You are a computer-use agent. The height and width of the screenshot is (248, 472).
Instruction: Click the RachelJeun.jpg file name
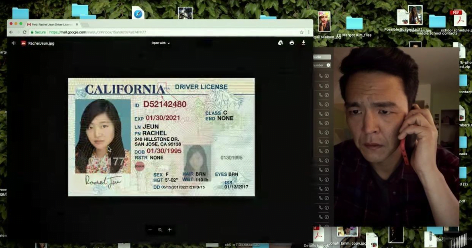(x=41, y=43)
